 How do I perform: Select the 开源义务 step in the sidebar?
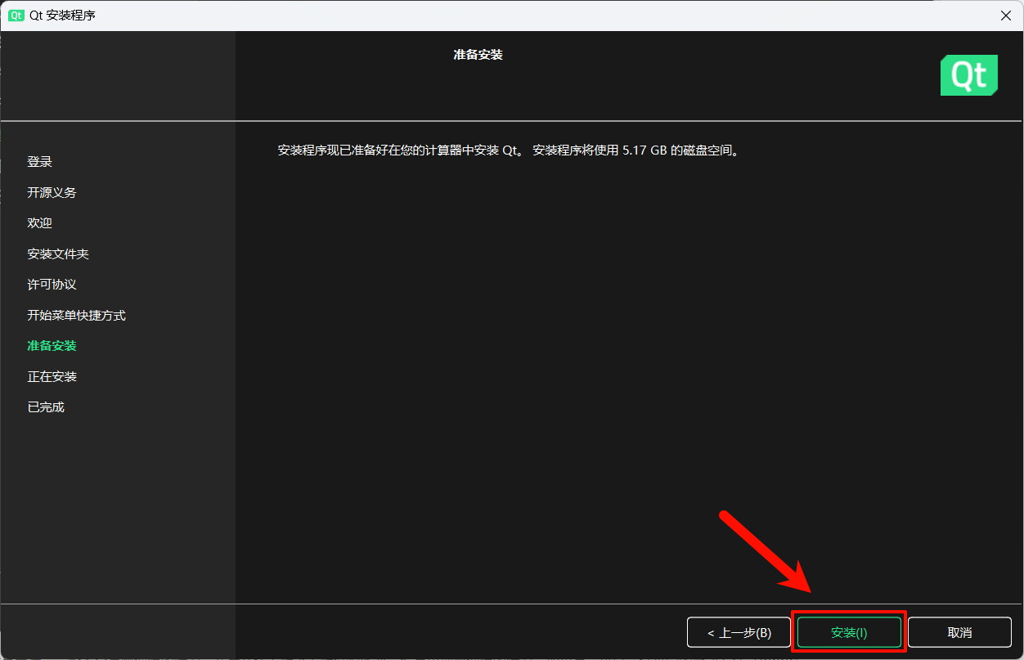pyautogui.click(x=52, y=192)
